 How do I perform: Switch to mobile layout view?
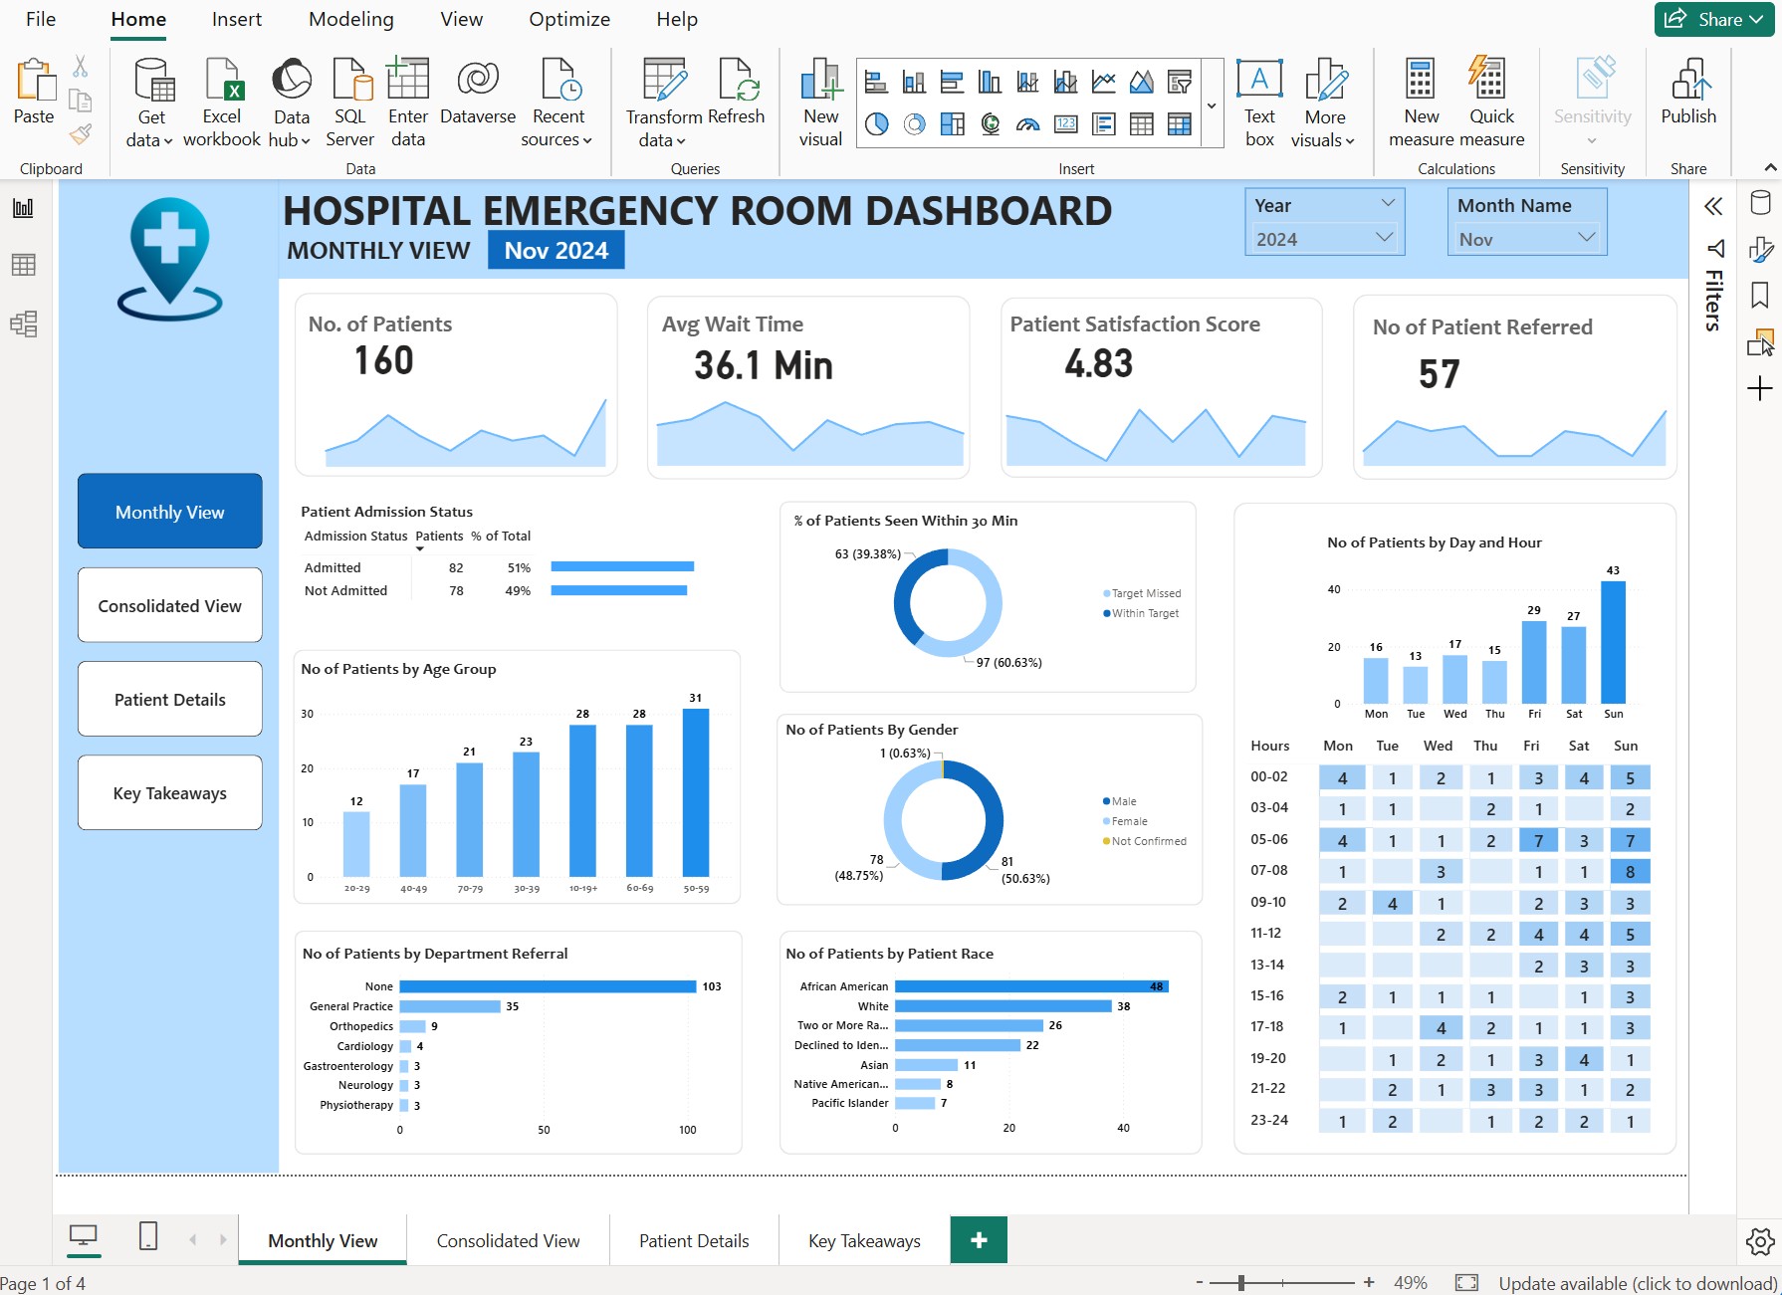[148, 1236]
